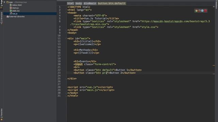Open the Database tool window tab
Image resolution: width=218 pixels, height=122 pixels.
[217, 4]
